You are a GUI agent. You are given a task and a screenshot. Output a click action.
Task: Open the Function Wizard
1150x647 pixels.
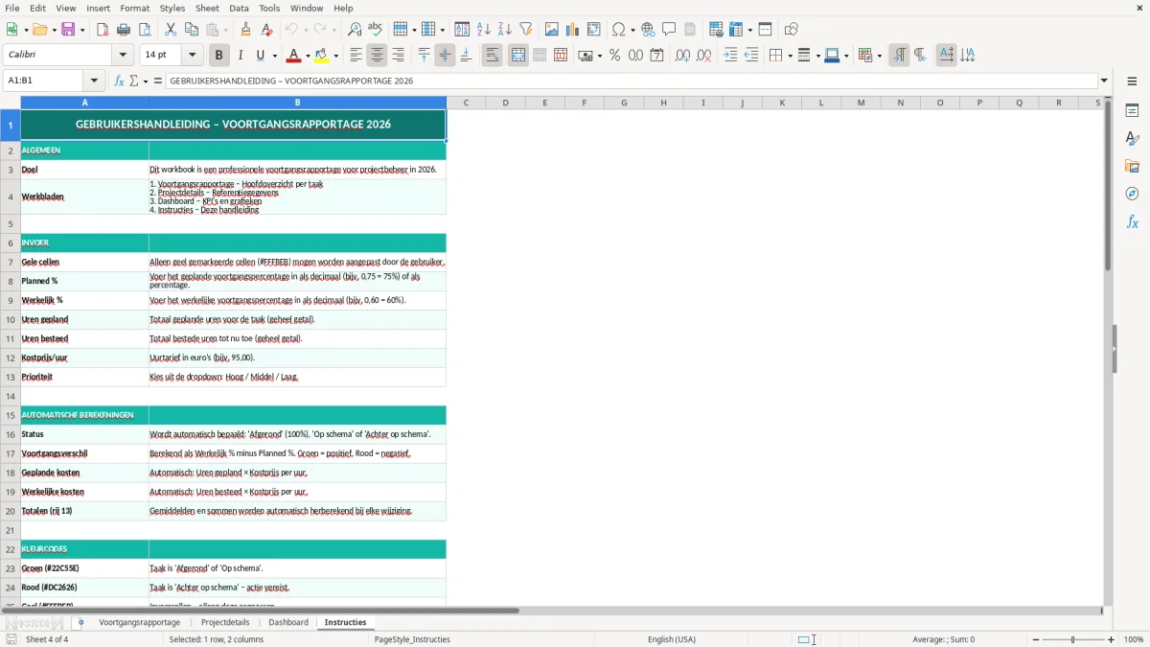tap(120, 81)
